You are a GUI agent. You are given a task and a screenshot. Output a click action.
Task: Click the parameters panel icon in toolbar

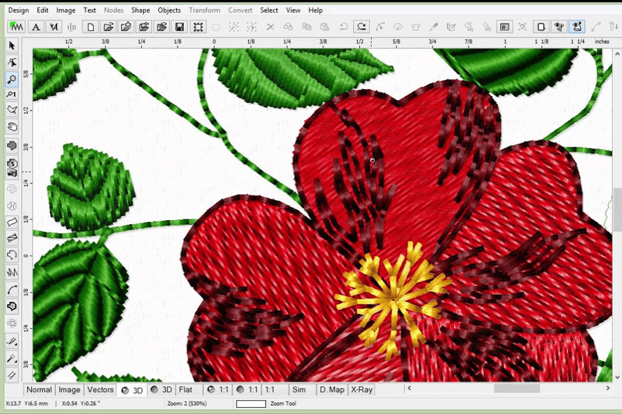505,27
